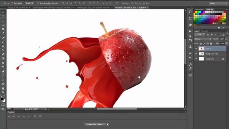Screen dimensions: 229x129
Task: Open Fill slider dropdown arrow
Action: 226,44
